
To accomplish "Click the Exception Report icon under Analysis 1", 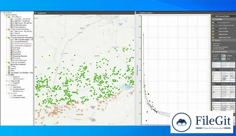I will pos(12,89).
